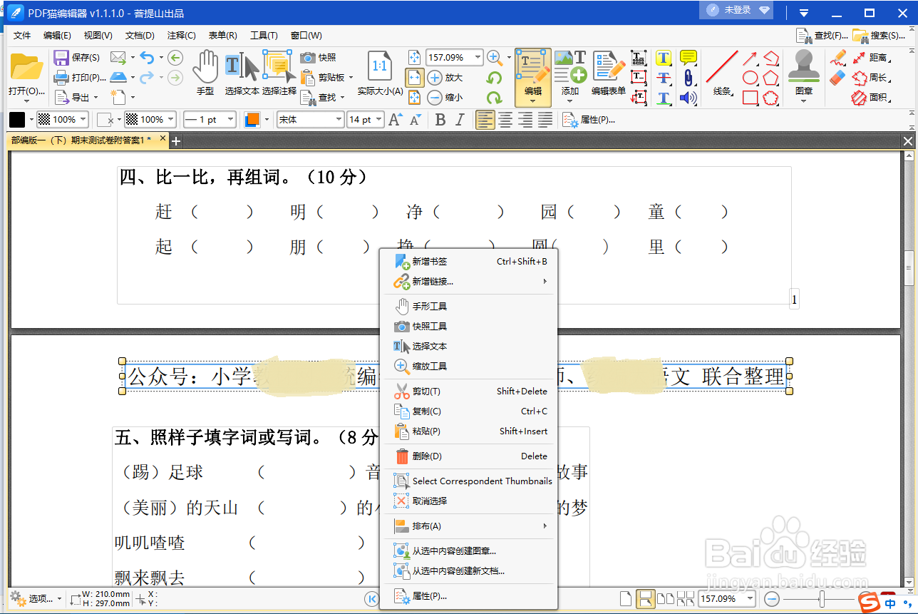This screenshot has height=614, width=918.
Task: Click the Edit Form (编辑表单) tool
Action: pos(609,73)
